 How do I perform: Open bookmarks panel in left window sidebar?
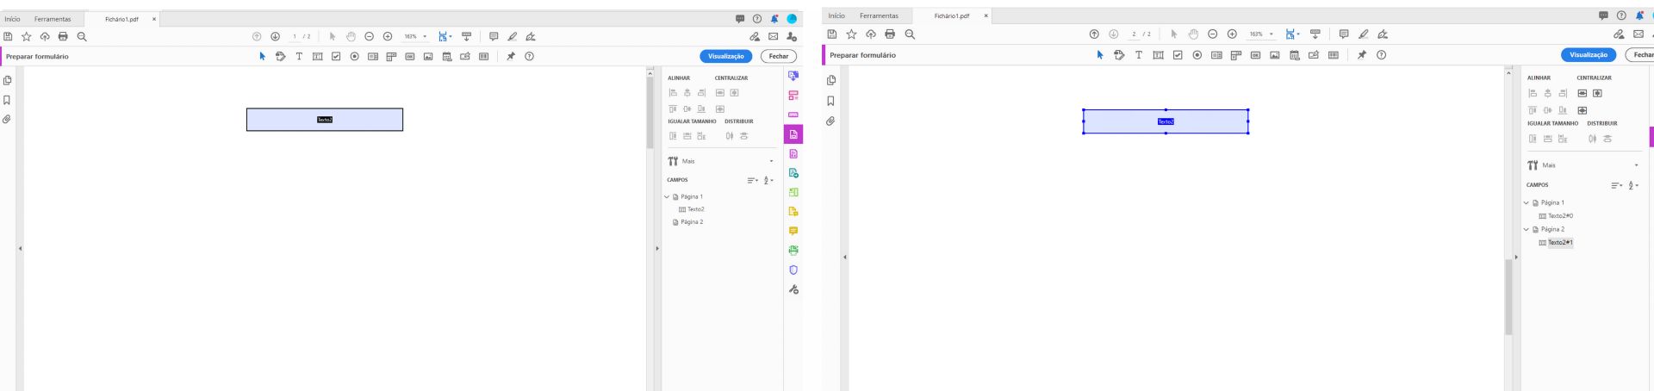[x=7, y=100]
